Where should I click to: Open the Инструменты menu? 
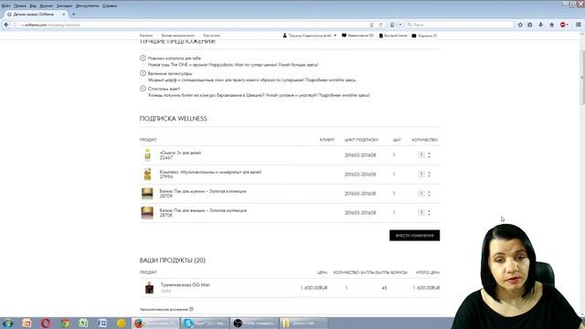tap(88, 6)
